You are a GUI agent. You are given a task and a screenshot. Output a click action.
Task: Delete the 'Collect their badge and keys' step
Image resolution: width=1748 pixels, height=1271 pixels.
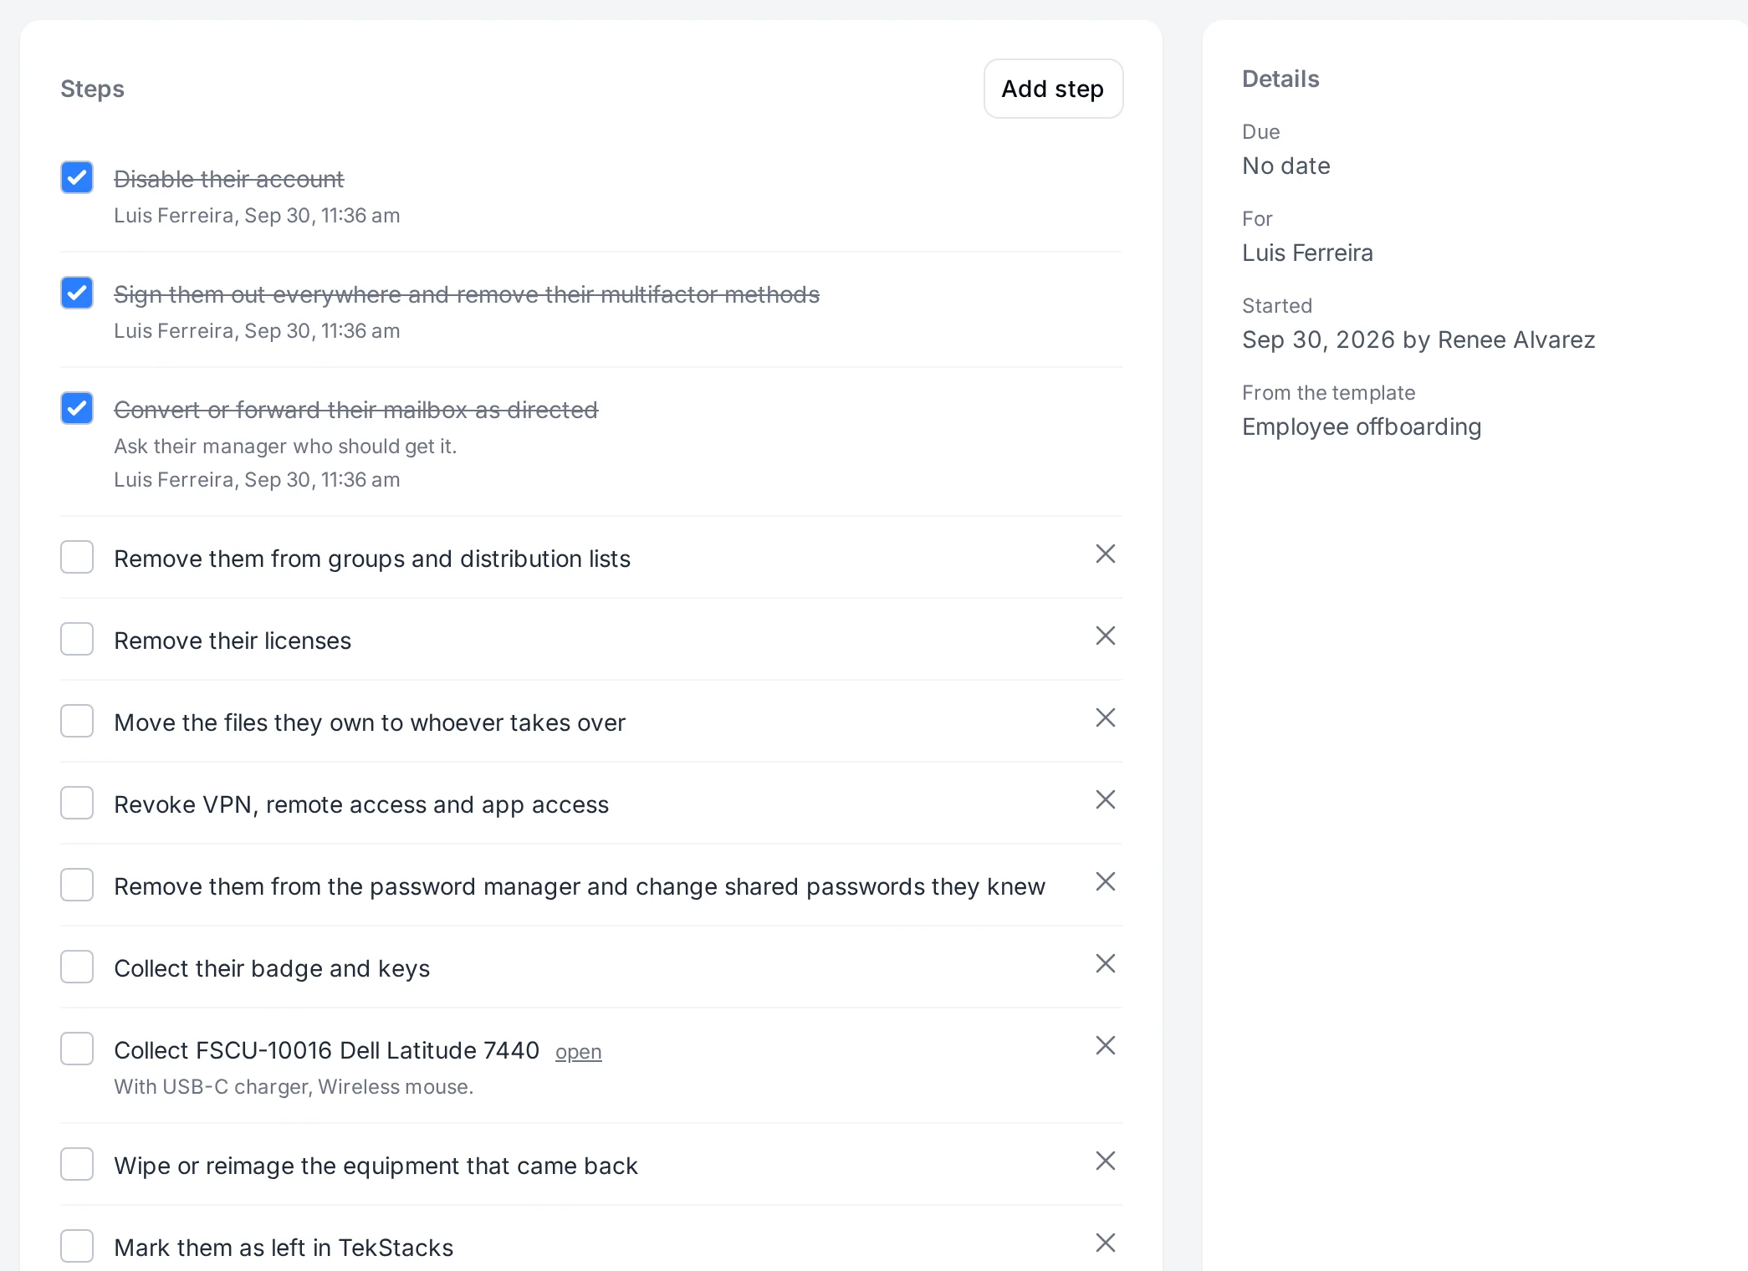click(1106, 964)
